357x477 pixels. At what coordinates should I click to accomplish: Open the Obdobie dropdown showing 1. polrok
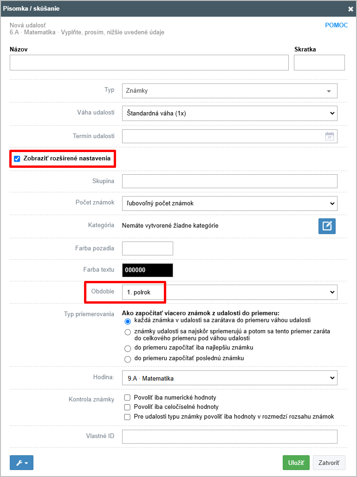(x=230, y=292)
